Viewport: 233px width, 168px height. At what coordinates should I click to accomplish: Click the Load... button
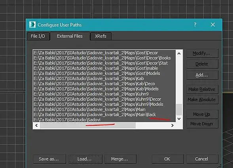(x=85, y=159)
